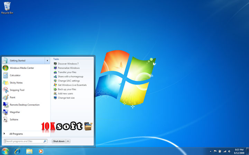Click the Sticky Notes label
Screen dimensions: 249x155
click(16, 83)
